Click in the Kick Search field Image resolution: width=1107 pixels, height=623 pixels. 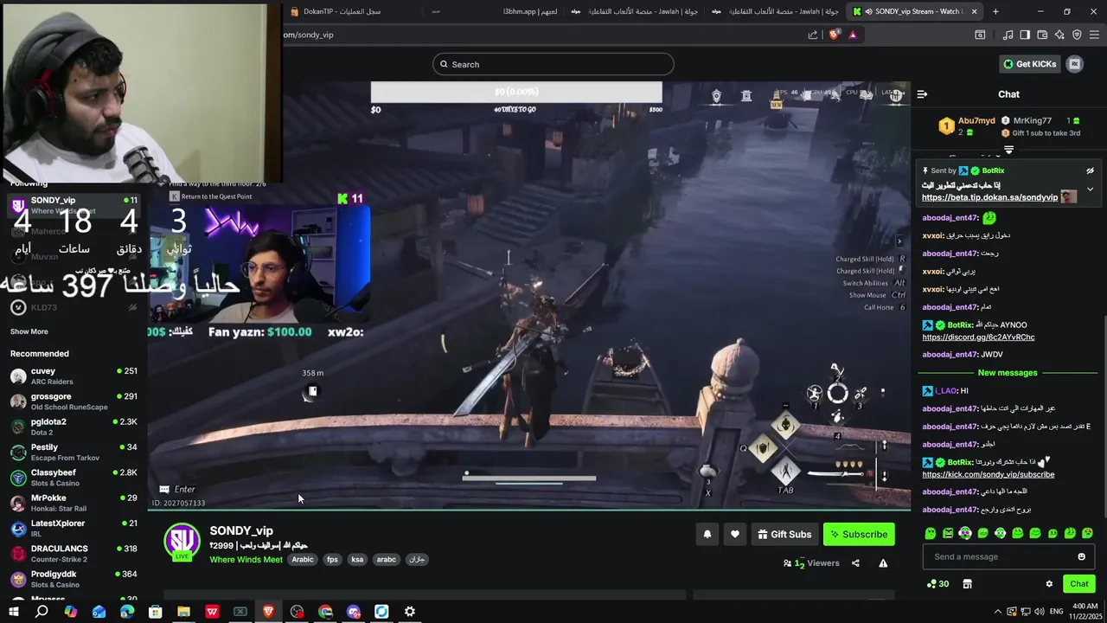[553, 64]
